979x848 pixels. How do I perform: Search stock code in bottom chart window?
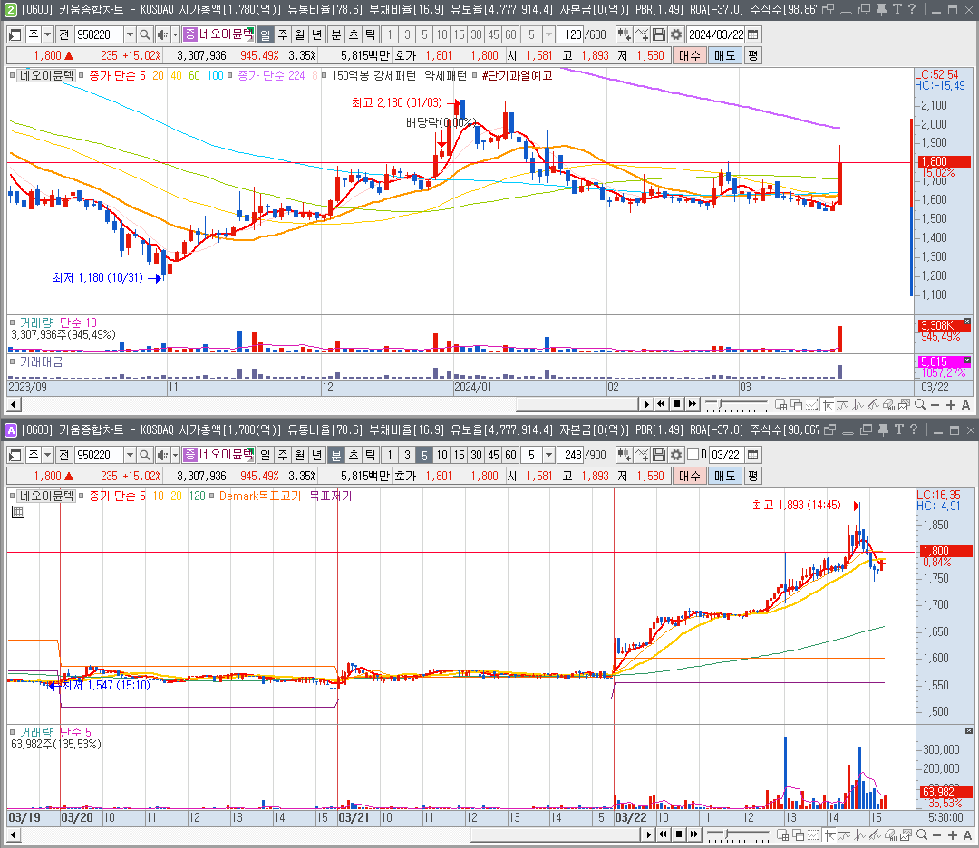coord(144,455)
